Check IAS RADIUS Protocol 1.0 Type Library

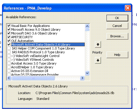[9, 52]
